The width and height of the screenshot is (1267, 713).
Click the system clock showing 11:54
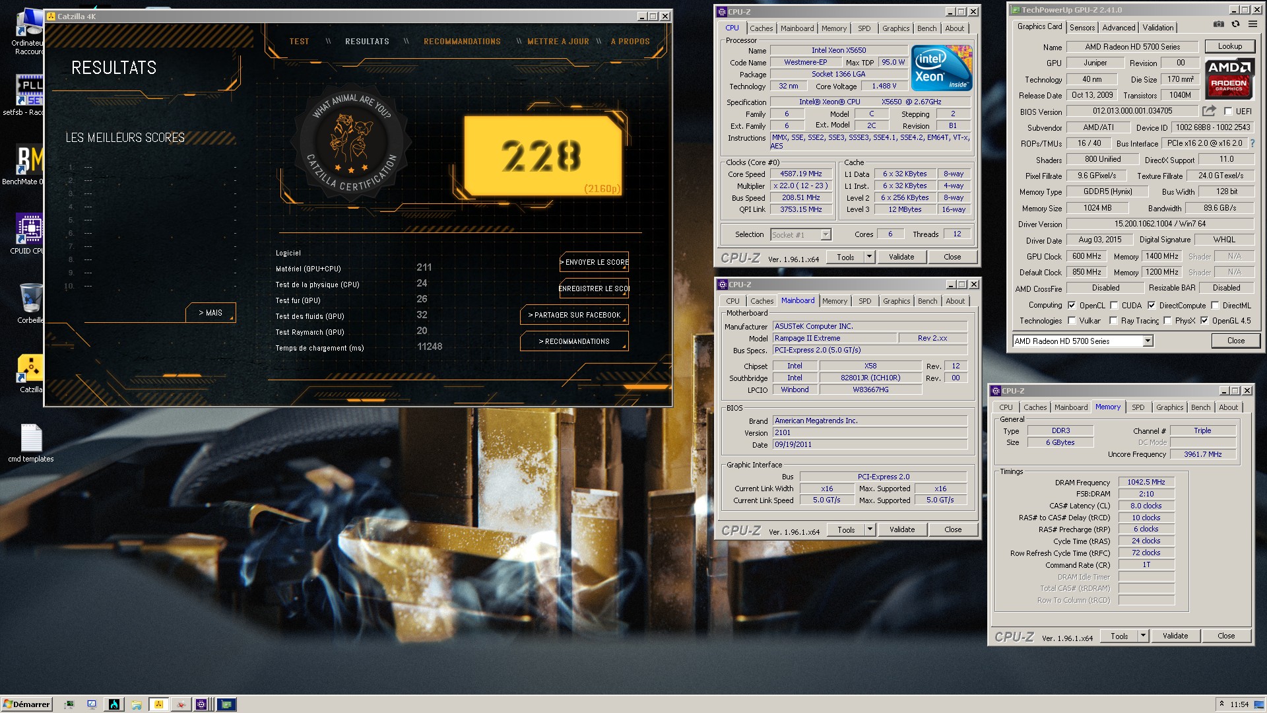pyautogui.click(x=1239, y=704)
